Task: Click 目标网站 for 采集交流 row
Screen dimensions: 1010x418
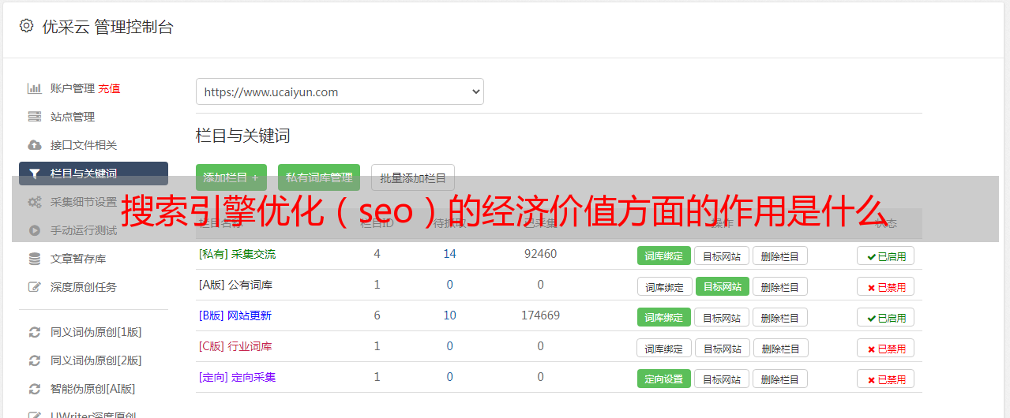Action: (722, 256)
